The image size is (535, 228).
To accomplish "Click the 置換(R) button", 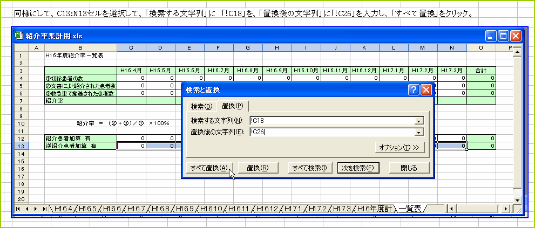I will (x=258, y=168).
